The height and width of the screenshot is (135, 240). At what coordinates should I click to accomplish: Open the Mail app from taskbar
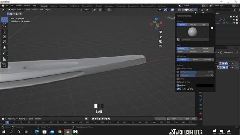pos(52,132)
